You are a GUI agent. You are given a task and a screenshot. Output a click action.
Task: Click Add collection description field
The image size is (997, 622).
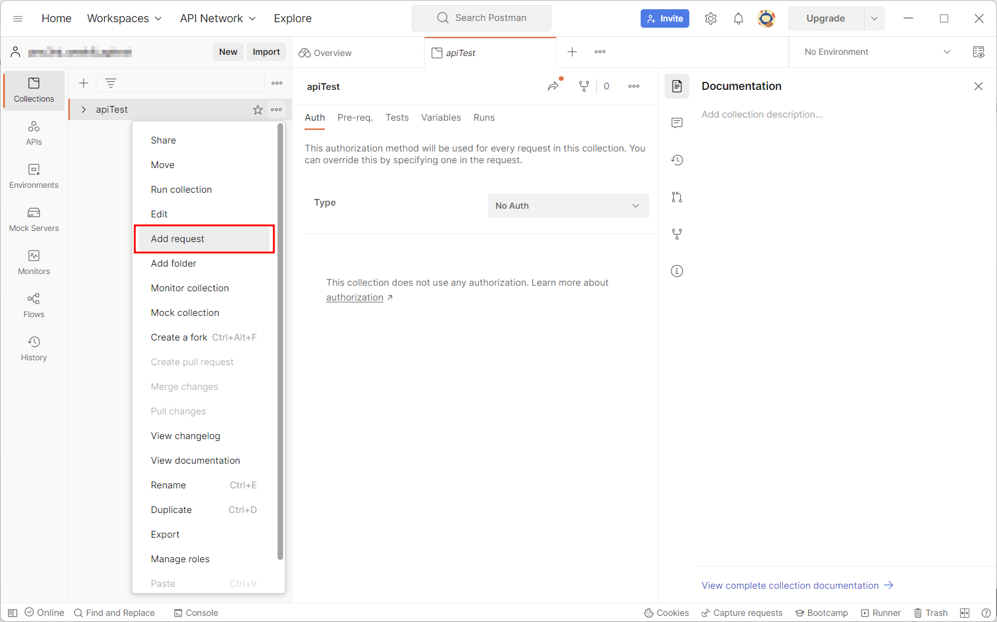point(762,115)
